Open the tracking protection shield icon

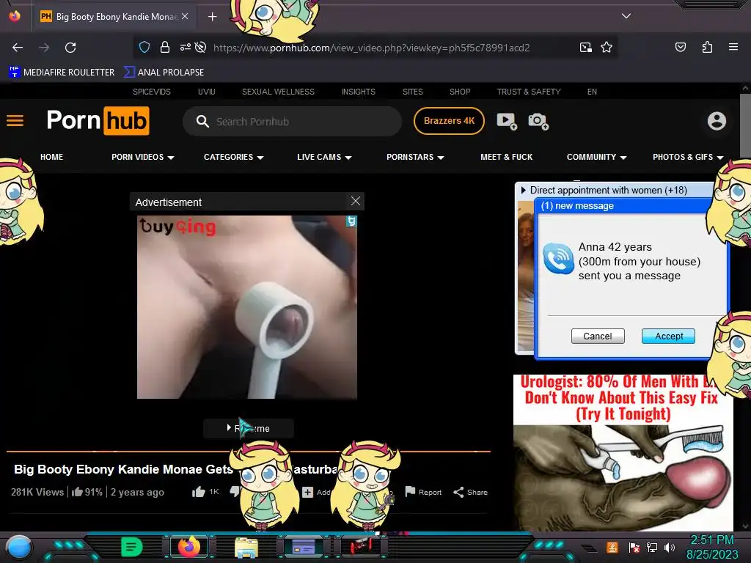tap(144, 48)
